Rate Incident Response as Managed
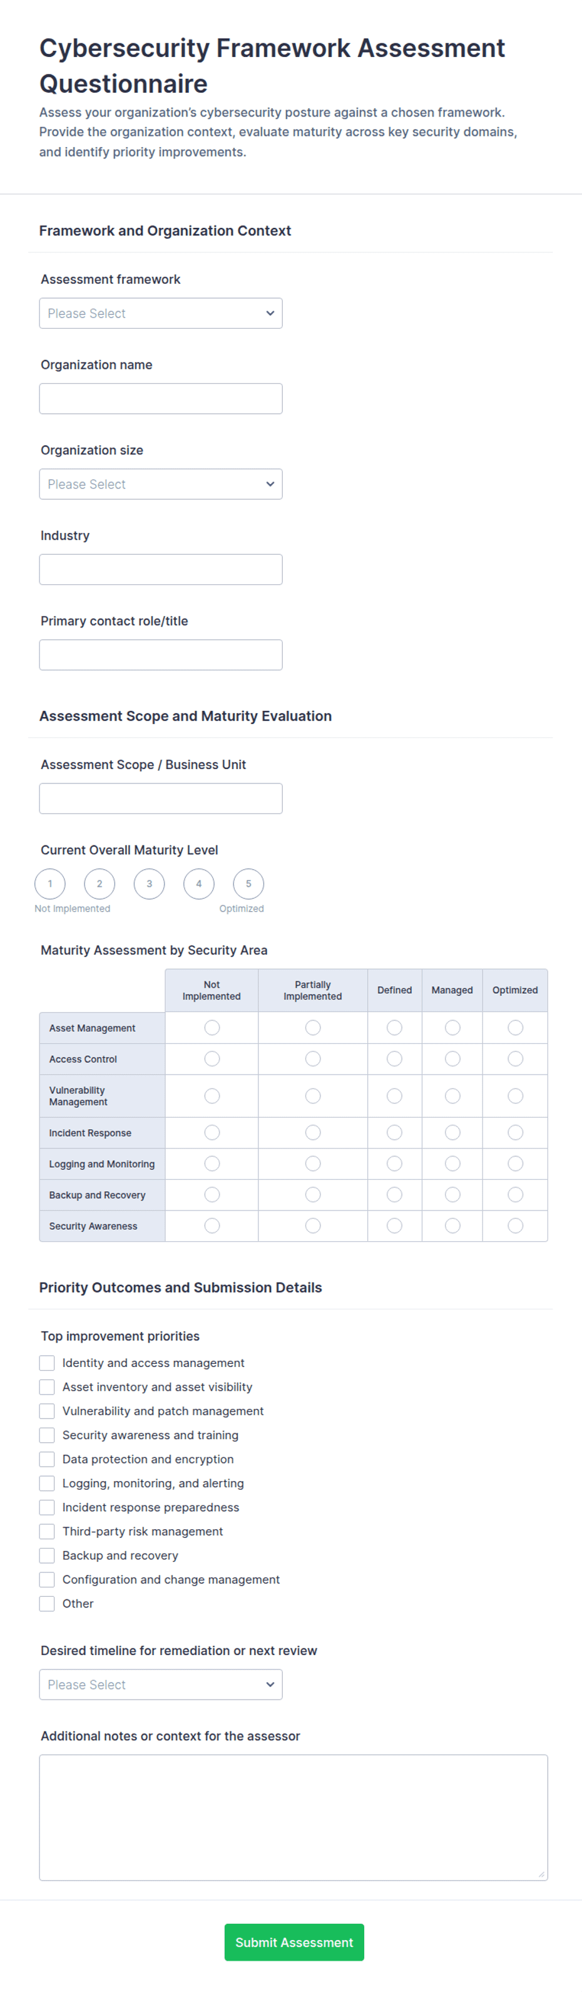The height and width of the screenshot is (1992, 582). (x=453, y=1133)
